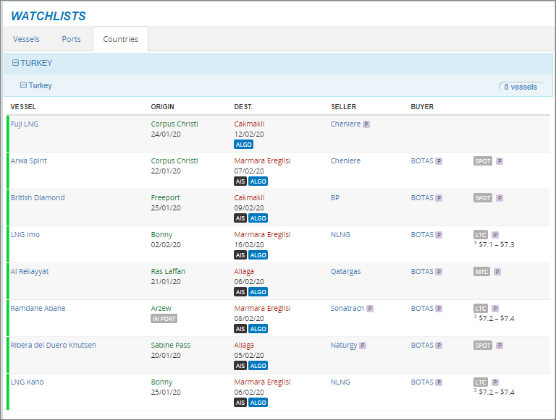The width and height of the screenshot is (556, 420).
Task: Click LTC badge in Ramdane Abane row
Action: [481, 309]
